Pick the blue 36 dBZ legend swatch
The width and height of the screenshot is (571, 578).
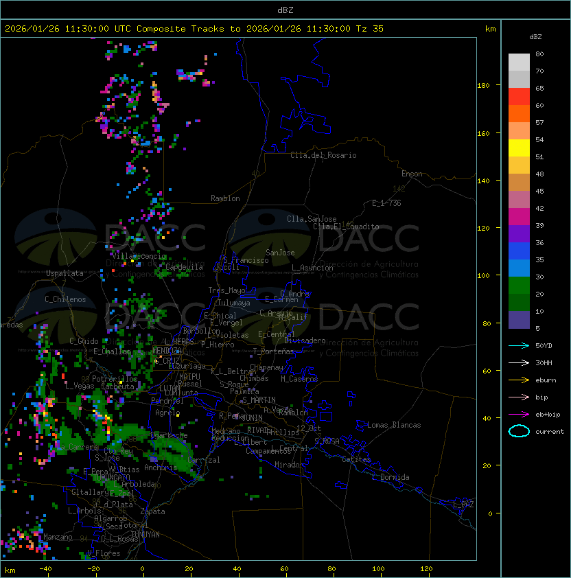coord(519,251)
